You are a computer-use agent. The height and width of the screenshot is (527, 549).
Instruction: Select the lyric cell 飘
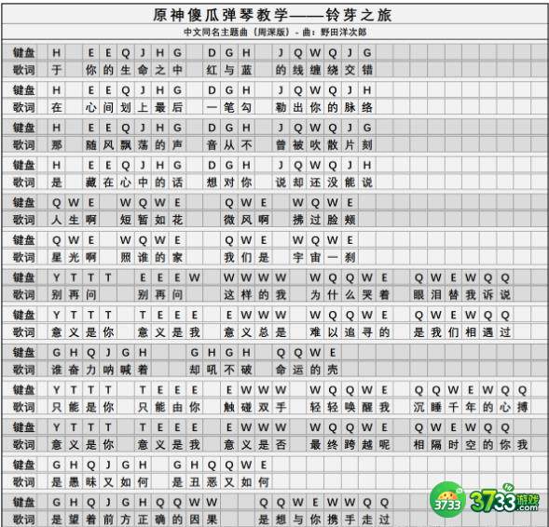tap(126, 145)
